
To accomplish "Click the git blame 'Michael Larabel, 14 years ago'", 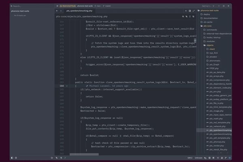I will tap(107, 86).
